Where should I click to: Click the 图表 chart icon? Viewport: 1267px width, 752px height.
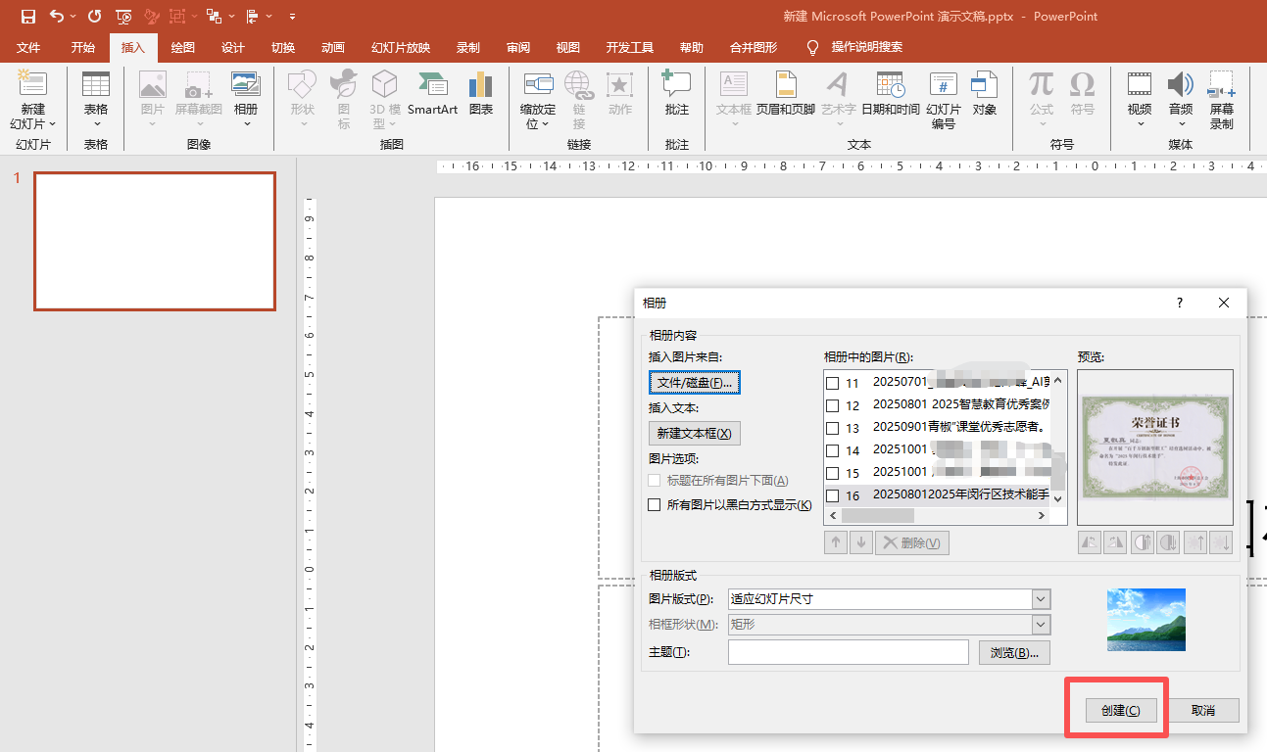[x=481, y=84]
